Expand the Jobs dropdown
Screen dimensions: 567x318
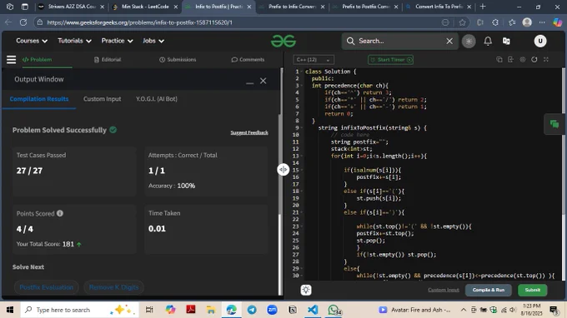[x=153, y=41]
